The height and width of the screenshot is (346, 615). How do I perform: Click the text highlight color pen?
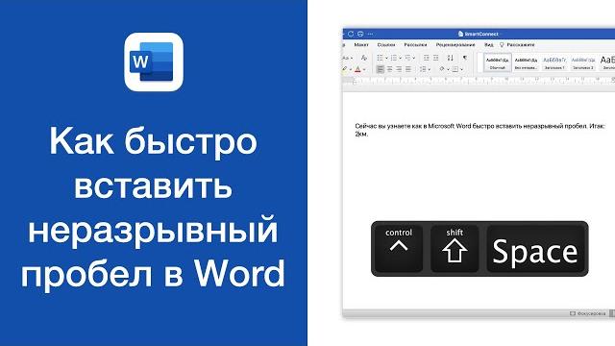click(x=345, y=69)
